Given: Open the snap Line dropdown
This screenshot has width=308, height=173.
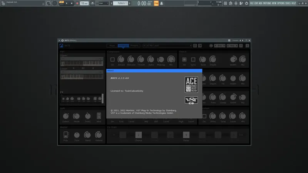Looking at the screenshot, I should pos(104,3).
